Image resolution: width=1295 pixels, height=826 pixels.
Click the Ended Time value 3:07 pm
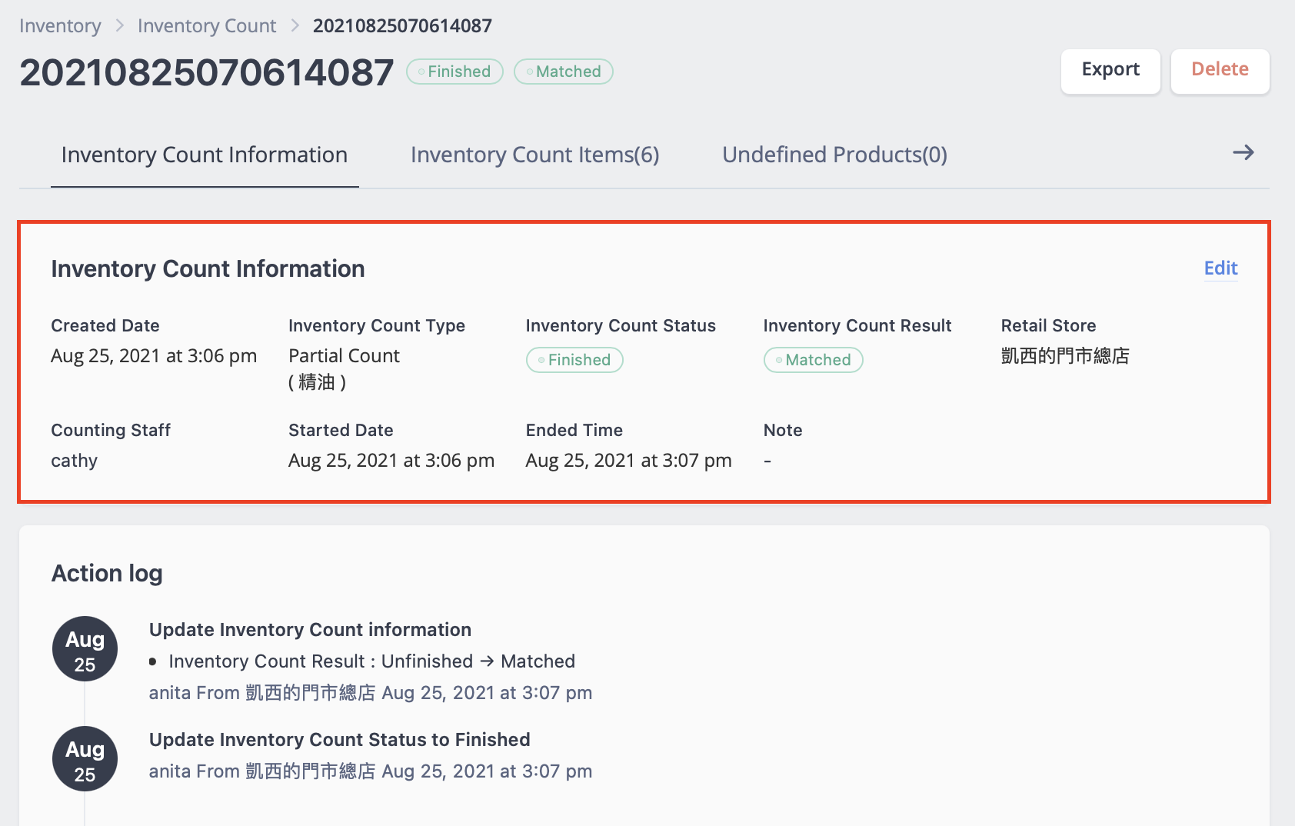[629, 461]
